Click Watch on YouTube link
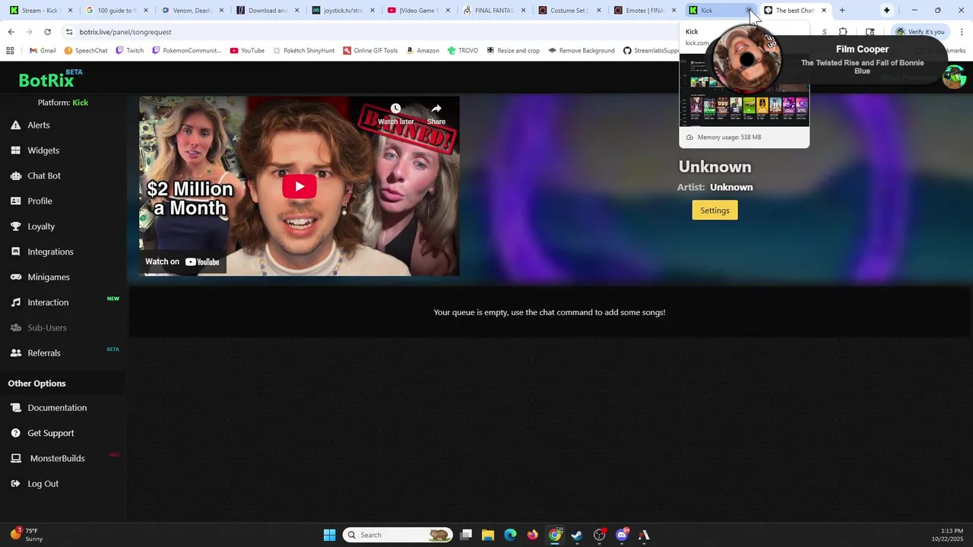 coord(182,261)
